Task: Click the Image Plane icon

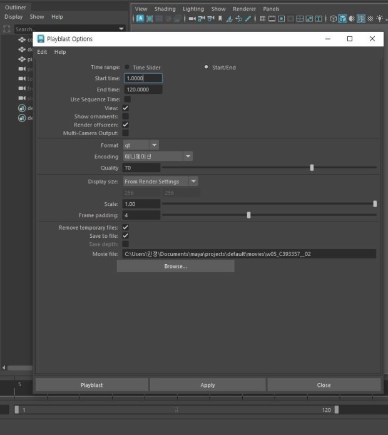Action: [230, 19]
